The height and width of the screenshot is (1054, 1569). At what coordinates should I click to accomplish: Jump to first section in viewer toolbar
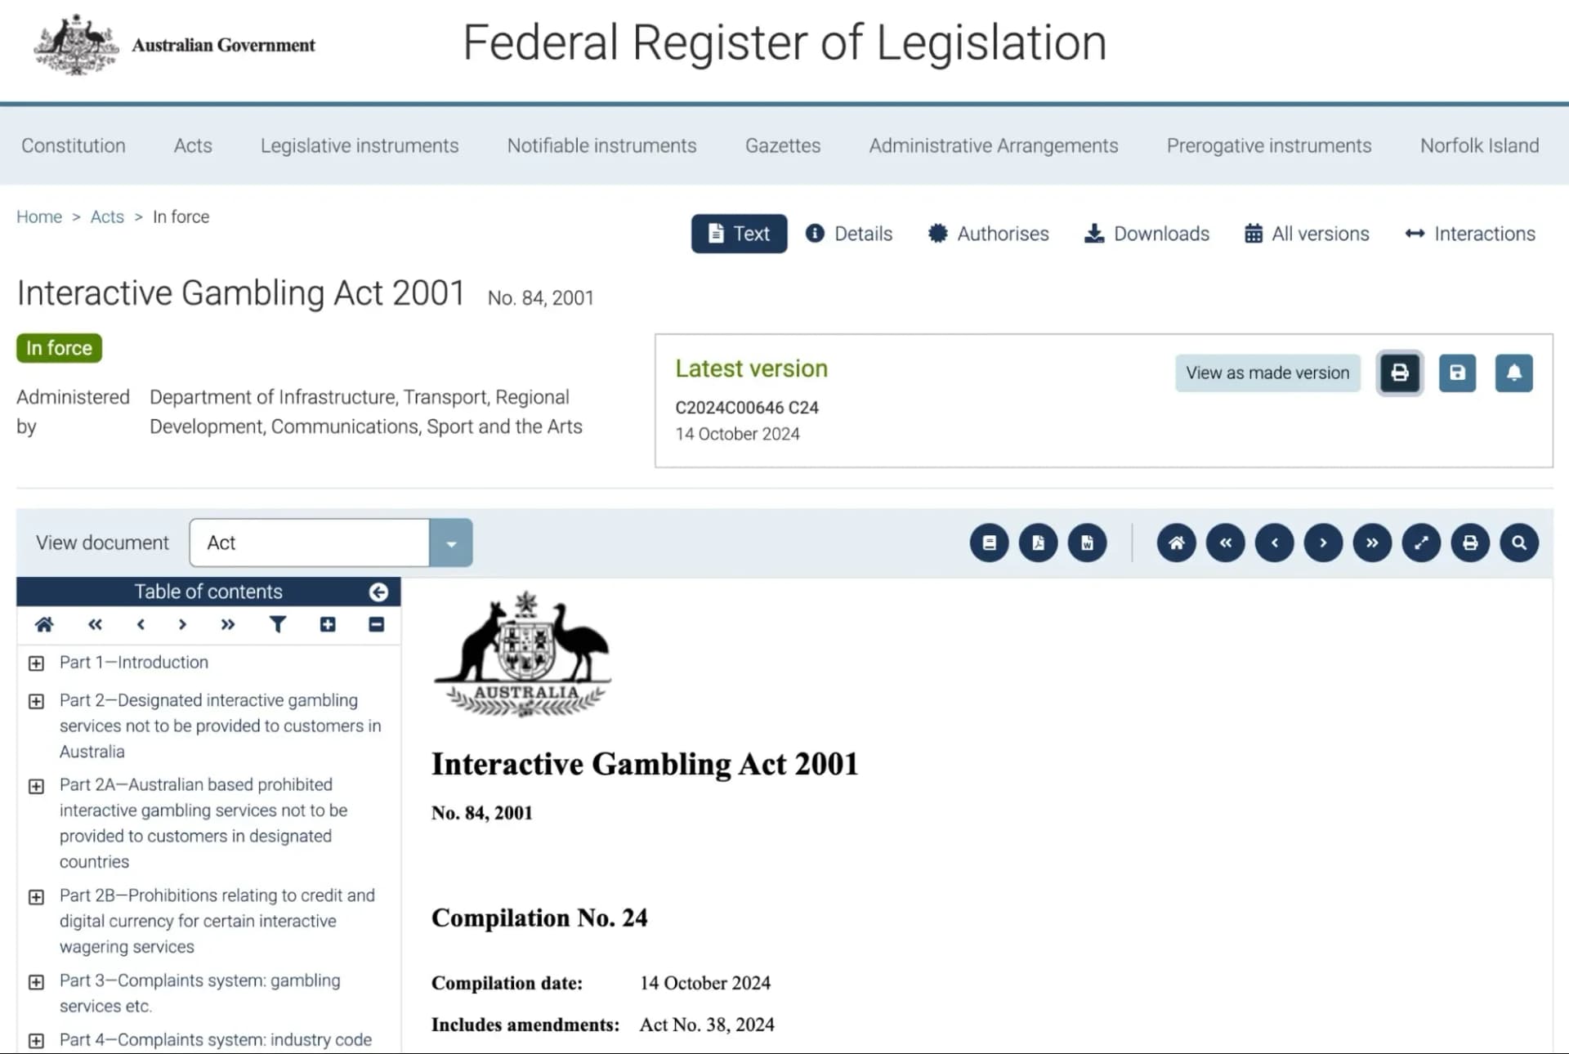point(1225,543)
